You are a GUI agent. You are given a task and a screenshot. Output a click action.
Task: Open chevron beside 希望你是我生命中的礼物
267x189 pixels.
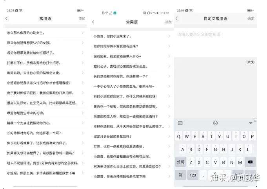(x=83, y=113)
